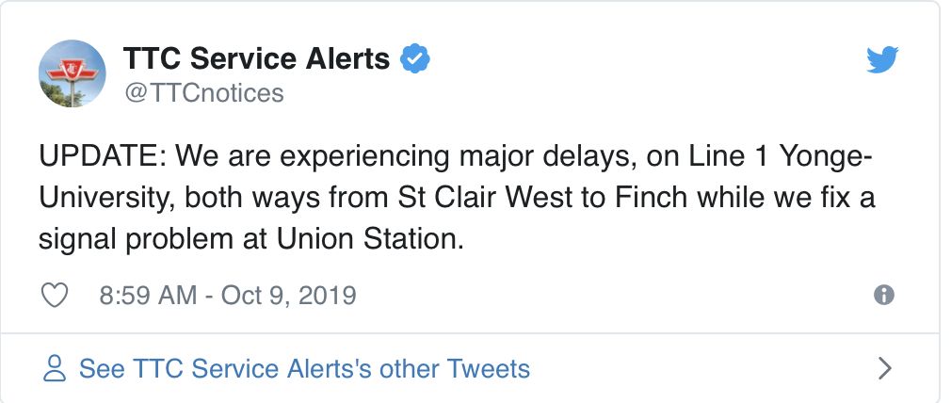Click the Oct 9, 2019 date
This screenshot has height=403, width=951.
point(288,295)
